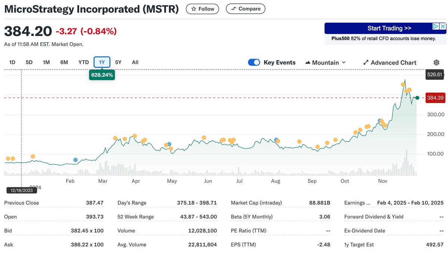Image resolution: width=448 pixels, height=254 pixels.
Task: Click 1y Target Est value 492.57
Action: [x=435, y=245]
